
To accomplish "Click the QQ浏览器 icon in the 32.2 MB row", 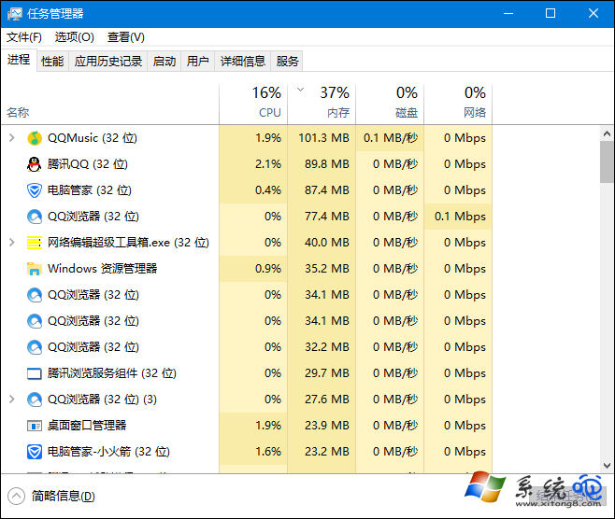I will point(35,347).
